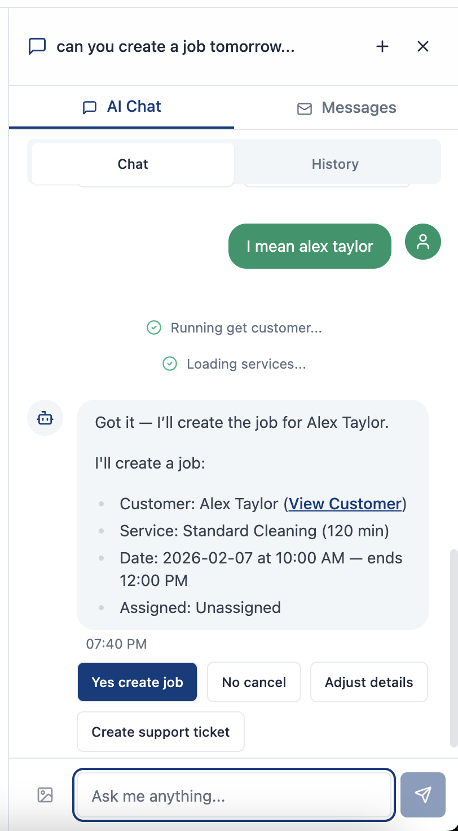Viewport: 458px width, 831px height.
Task: Open the View Customer link
Action: tap(345, 504)
